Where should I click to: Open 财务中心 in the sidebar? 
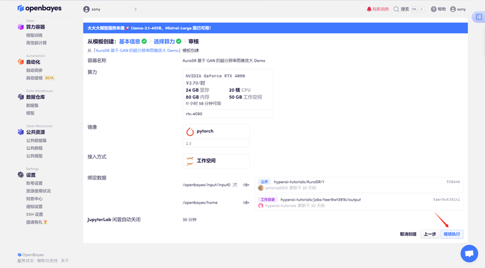pos(34,198)
